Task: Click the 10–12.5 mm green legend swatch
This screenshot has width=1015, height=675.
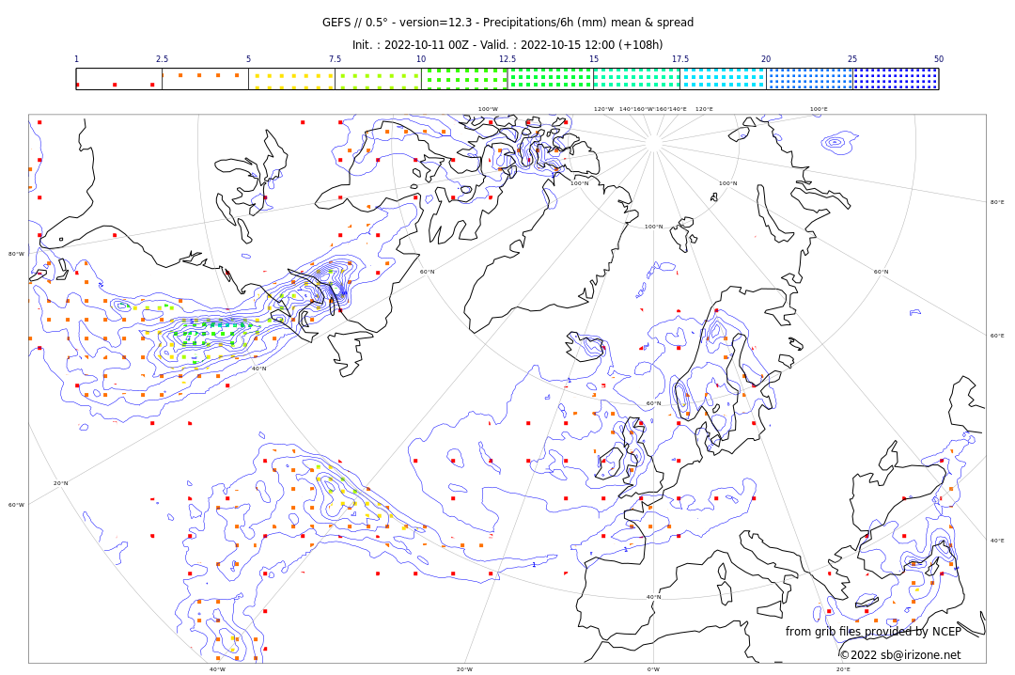Action: [464, 79]
